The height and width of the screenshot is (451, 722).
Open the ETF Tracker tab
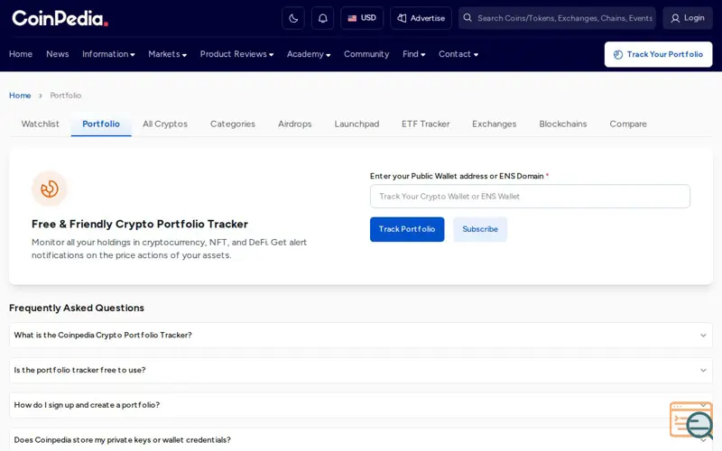click(425, 124)
